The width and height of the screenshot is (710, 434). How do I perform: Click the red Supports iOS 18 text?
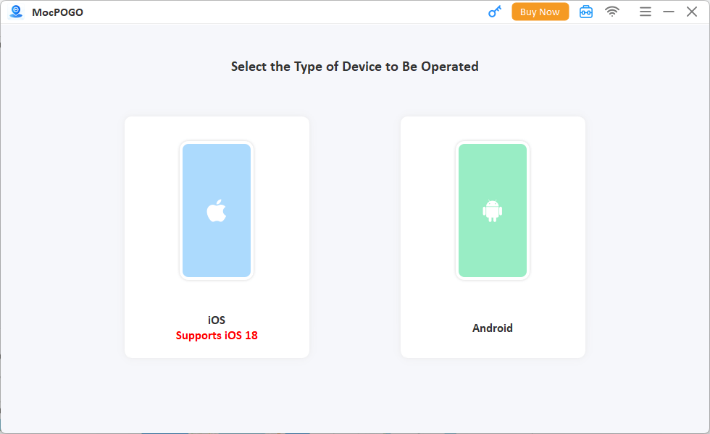(x=217, y=336)
